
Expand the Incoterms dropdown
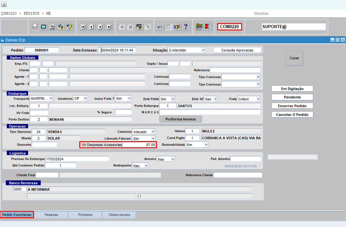click(85, 99)
